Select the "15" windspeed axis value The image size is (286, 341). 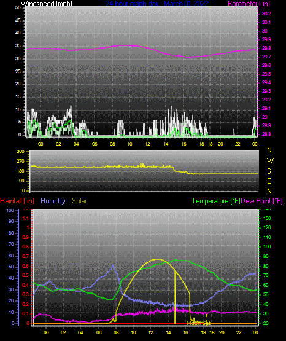pyautogui.click(x=18, y=97)
